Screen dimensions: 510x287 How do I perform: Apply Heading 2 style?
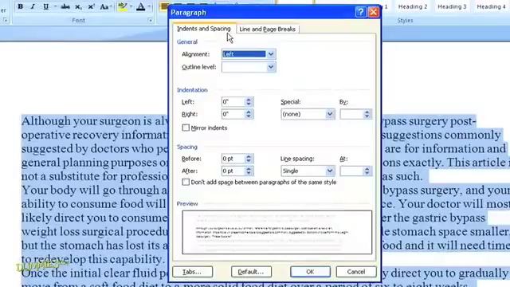[x=413, y=6]
